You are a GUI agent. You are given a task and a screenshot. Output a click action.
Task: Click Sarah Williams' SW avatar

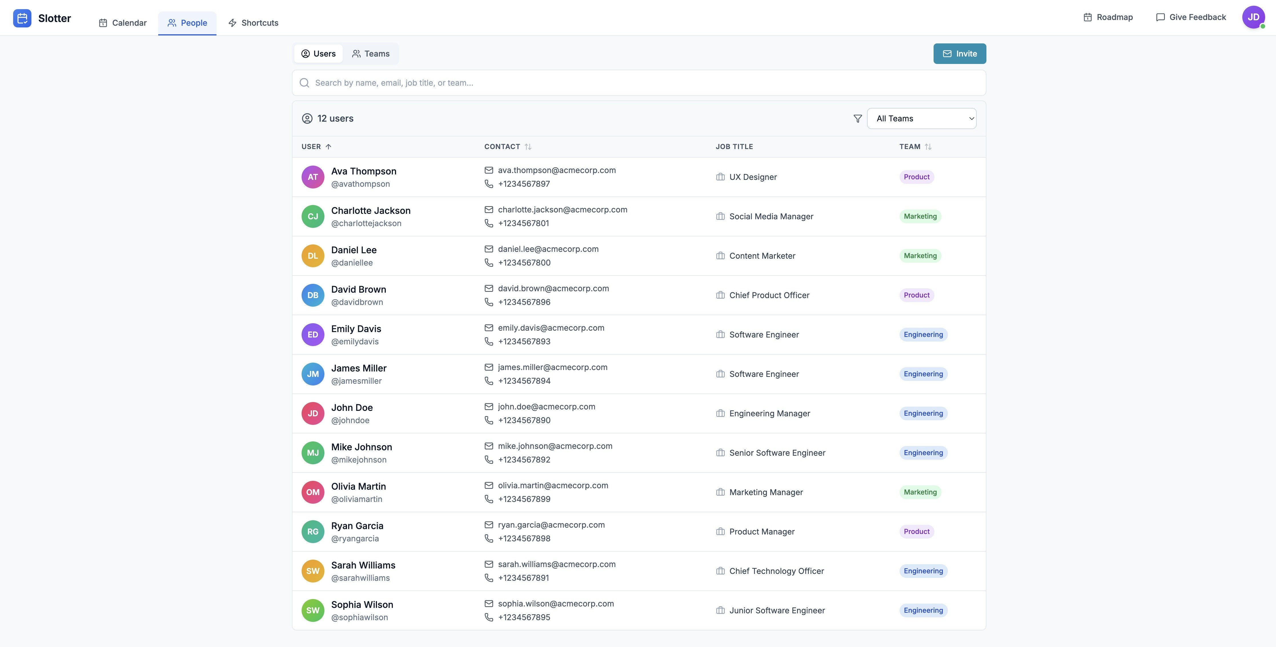click(x=312, y=571)
